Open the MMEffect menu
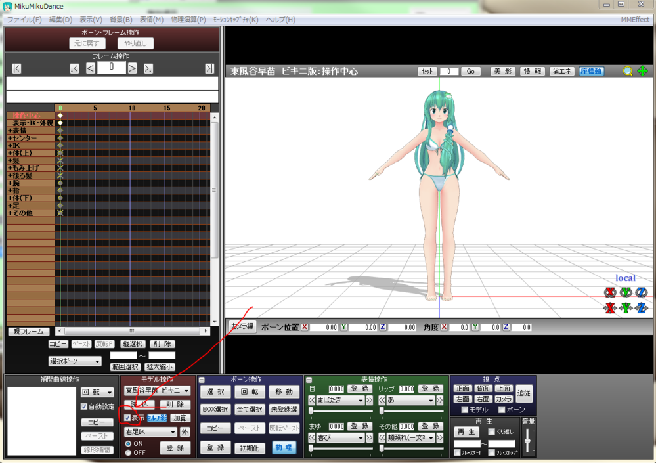Image resolution: width=656 pixels, height=463 pixels. [x=635, y=20]
